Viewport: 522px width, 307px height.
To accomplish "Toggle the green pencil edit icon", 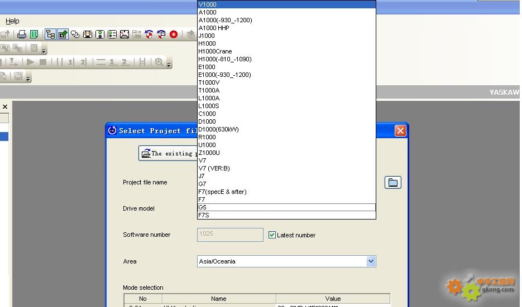I will [x=63, y=34].
